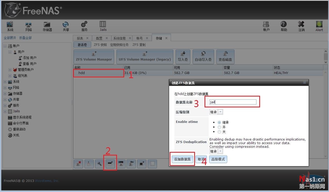This screenshot has height=192, width=329.
Task: Expand the 网络 tree node in sidebar
Action: (5, 87)
